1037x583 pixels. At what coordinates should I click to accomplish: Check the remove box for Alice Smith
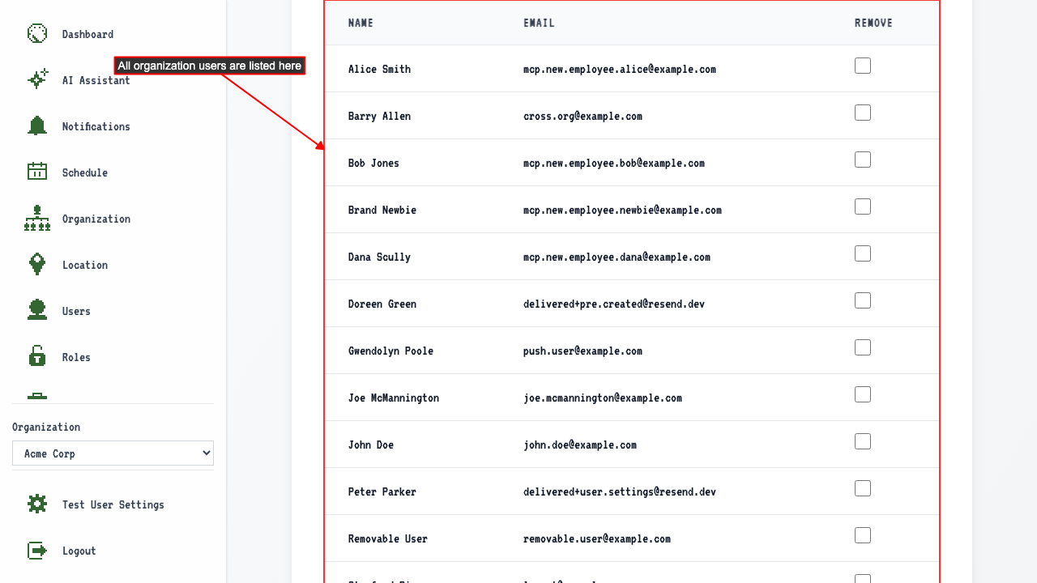[863, 66]
